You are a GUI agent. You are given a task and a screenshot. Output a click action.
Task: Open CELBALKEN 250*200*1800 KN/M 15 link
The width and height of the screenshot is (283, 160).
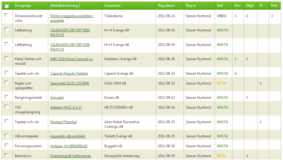[70, 30]
